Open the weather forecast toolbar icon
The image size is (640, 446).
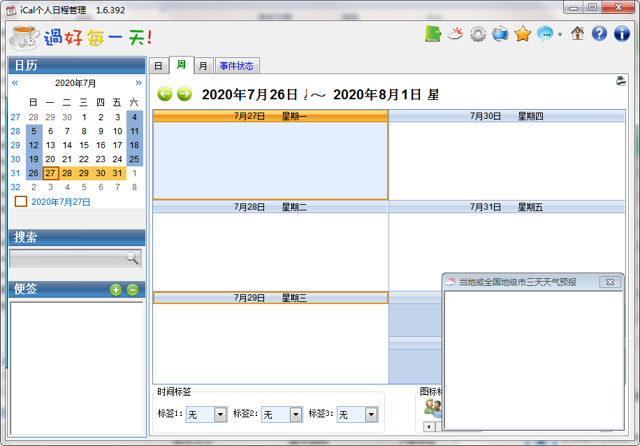[x=455, y=34]
